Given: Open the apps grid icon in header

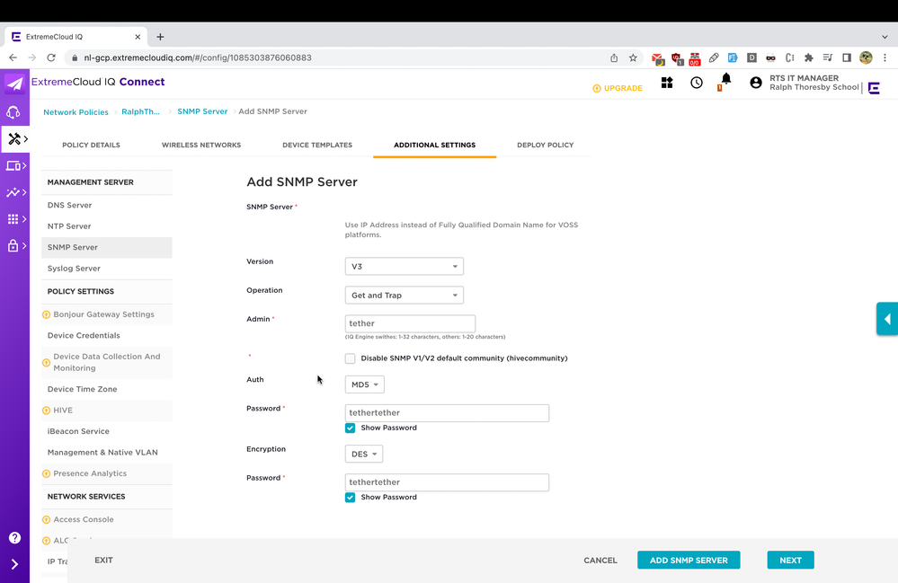Looking at the screenshot, I should tap(667, 83).
